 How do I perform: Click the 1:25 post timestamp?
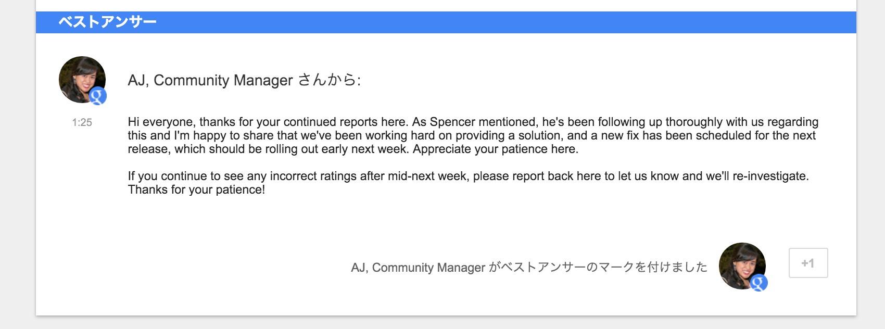[x=82, y=122]
